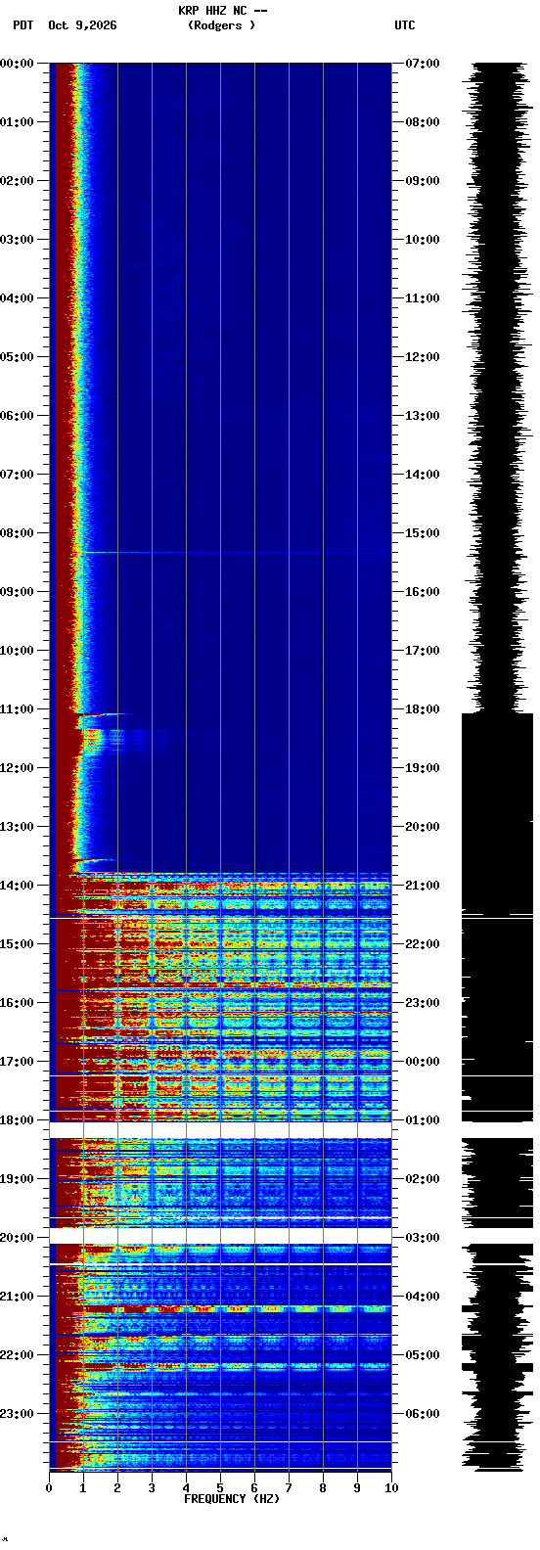This screenshot has height=1550, width=540.
Task: Click the 23:00 label on the PDT axis
Action: pos(17,1414)
